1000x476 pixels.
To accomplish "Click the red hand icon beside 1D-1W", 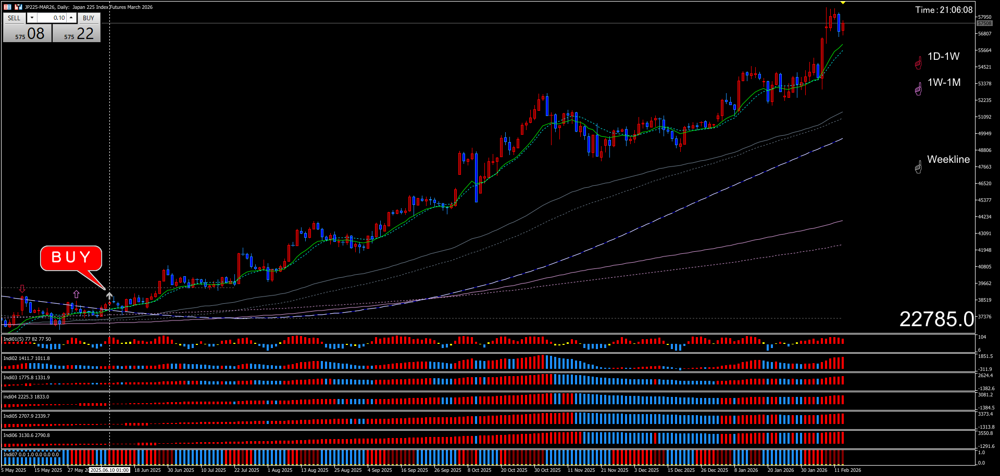I will tap(918, 63).
